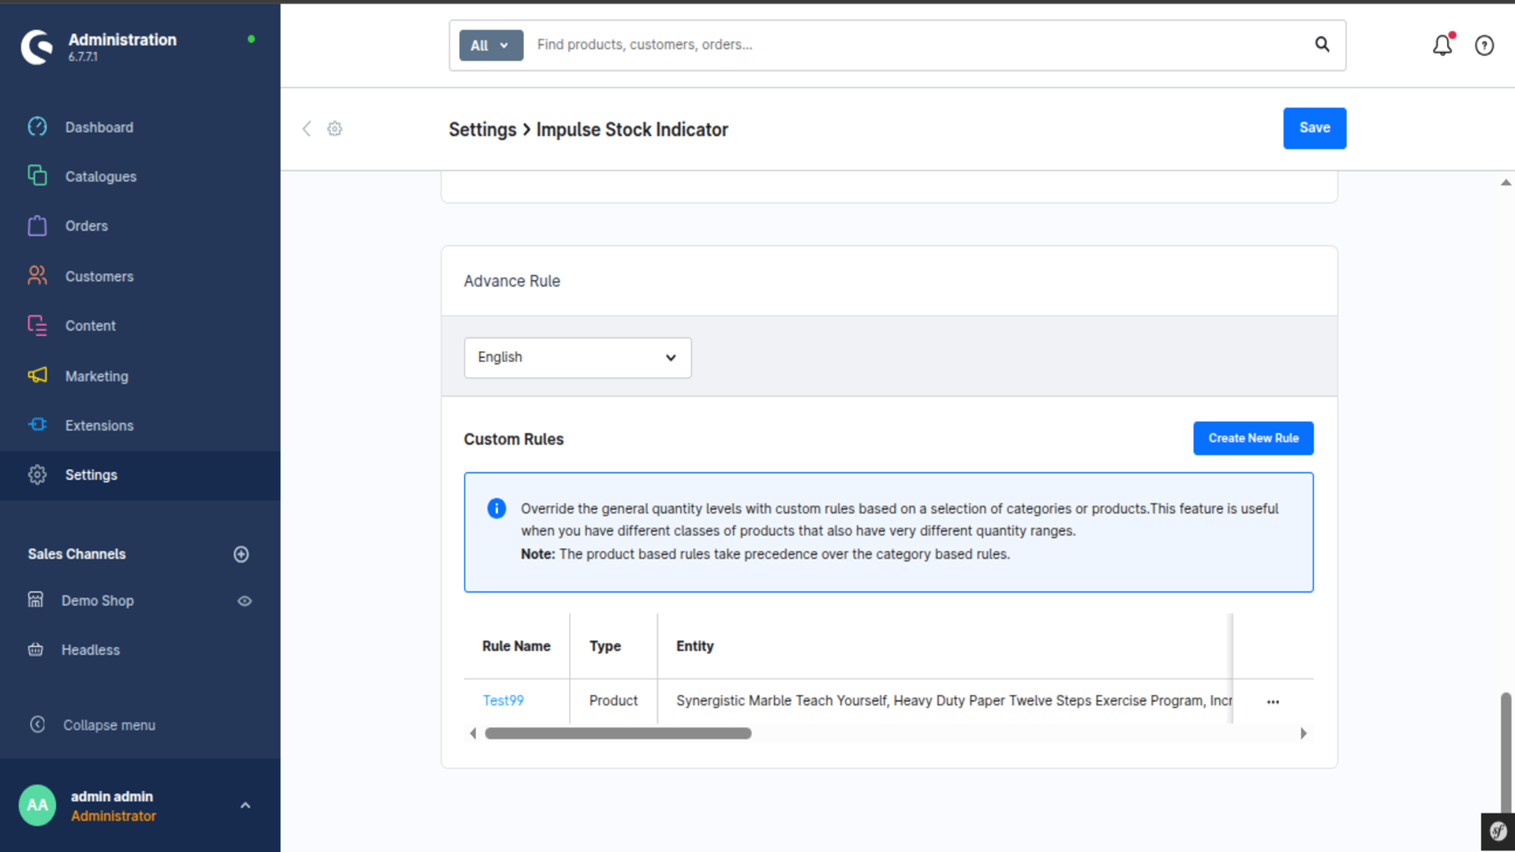The height and width of the screenshot is (852, 1515).
Task: Click the info icon in the notice box
Action: [x=496, y=508]
